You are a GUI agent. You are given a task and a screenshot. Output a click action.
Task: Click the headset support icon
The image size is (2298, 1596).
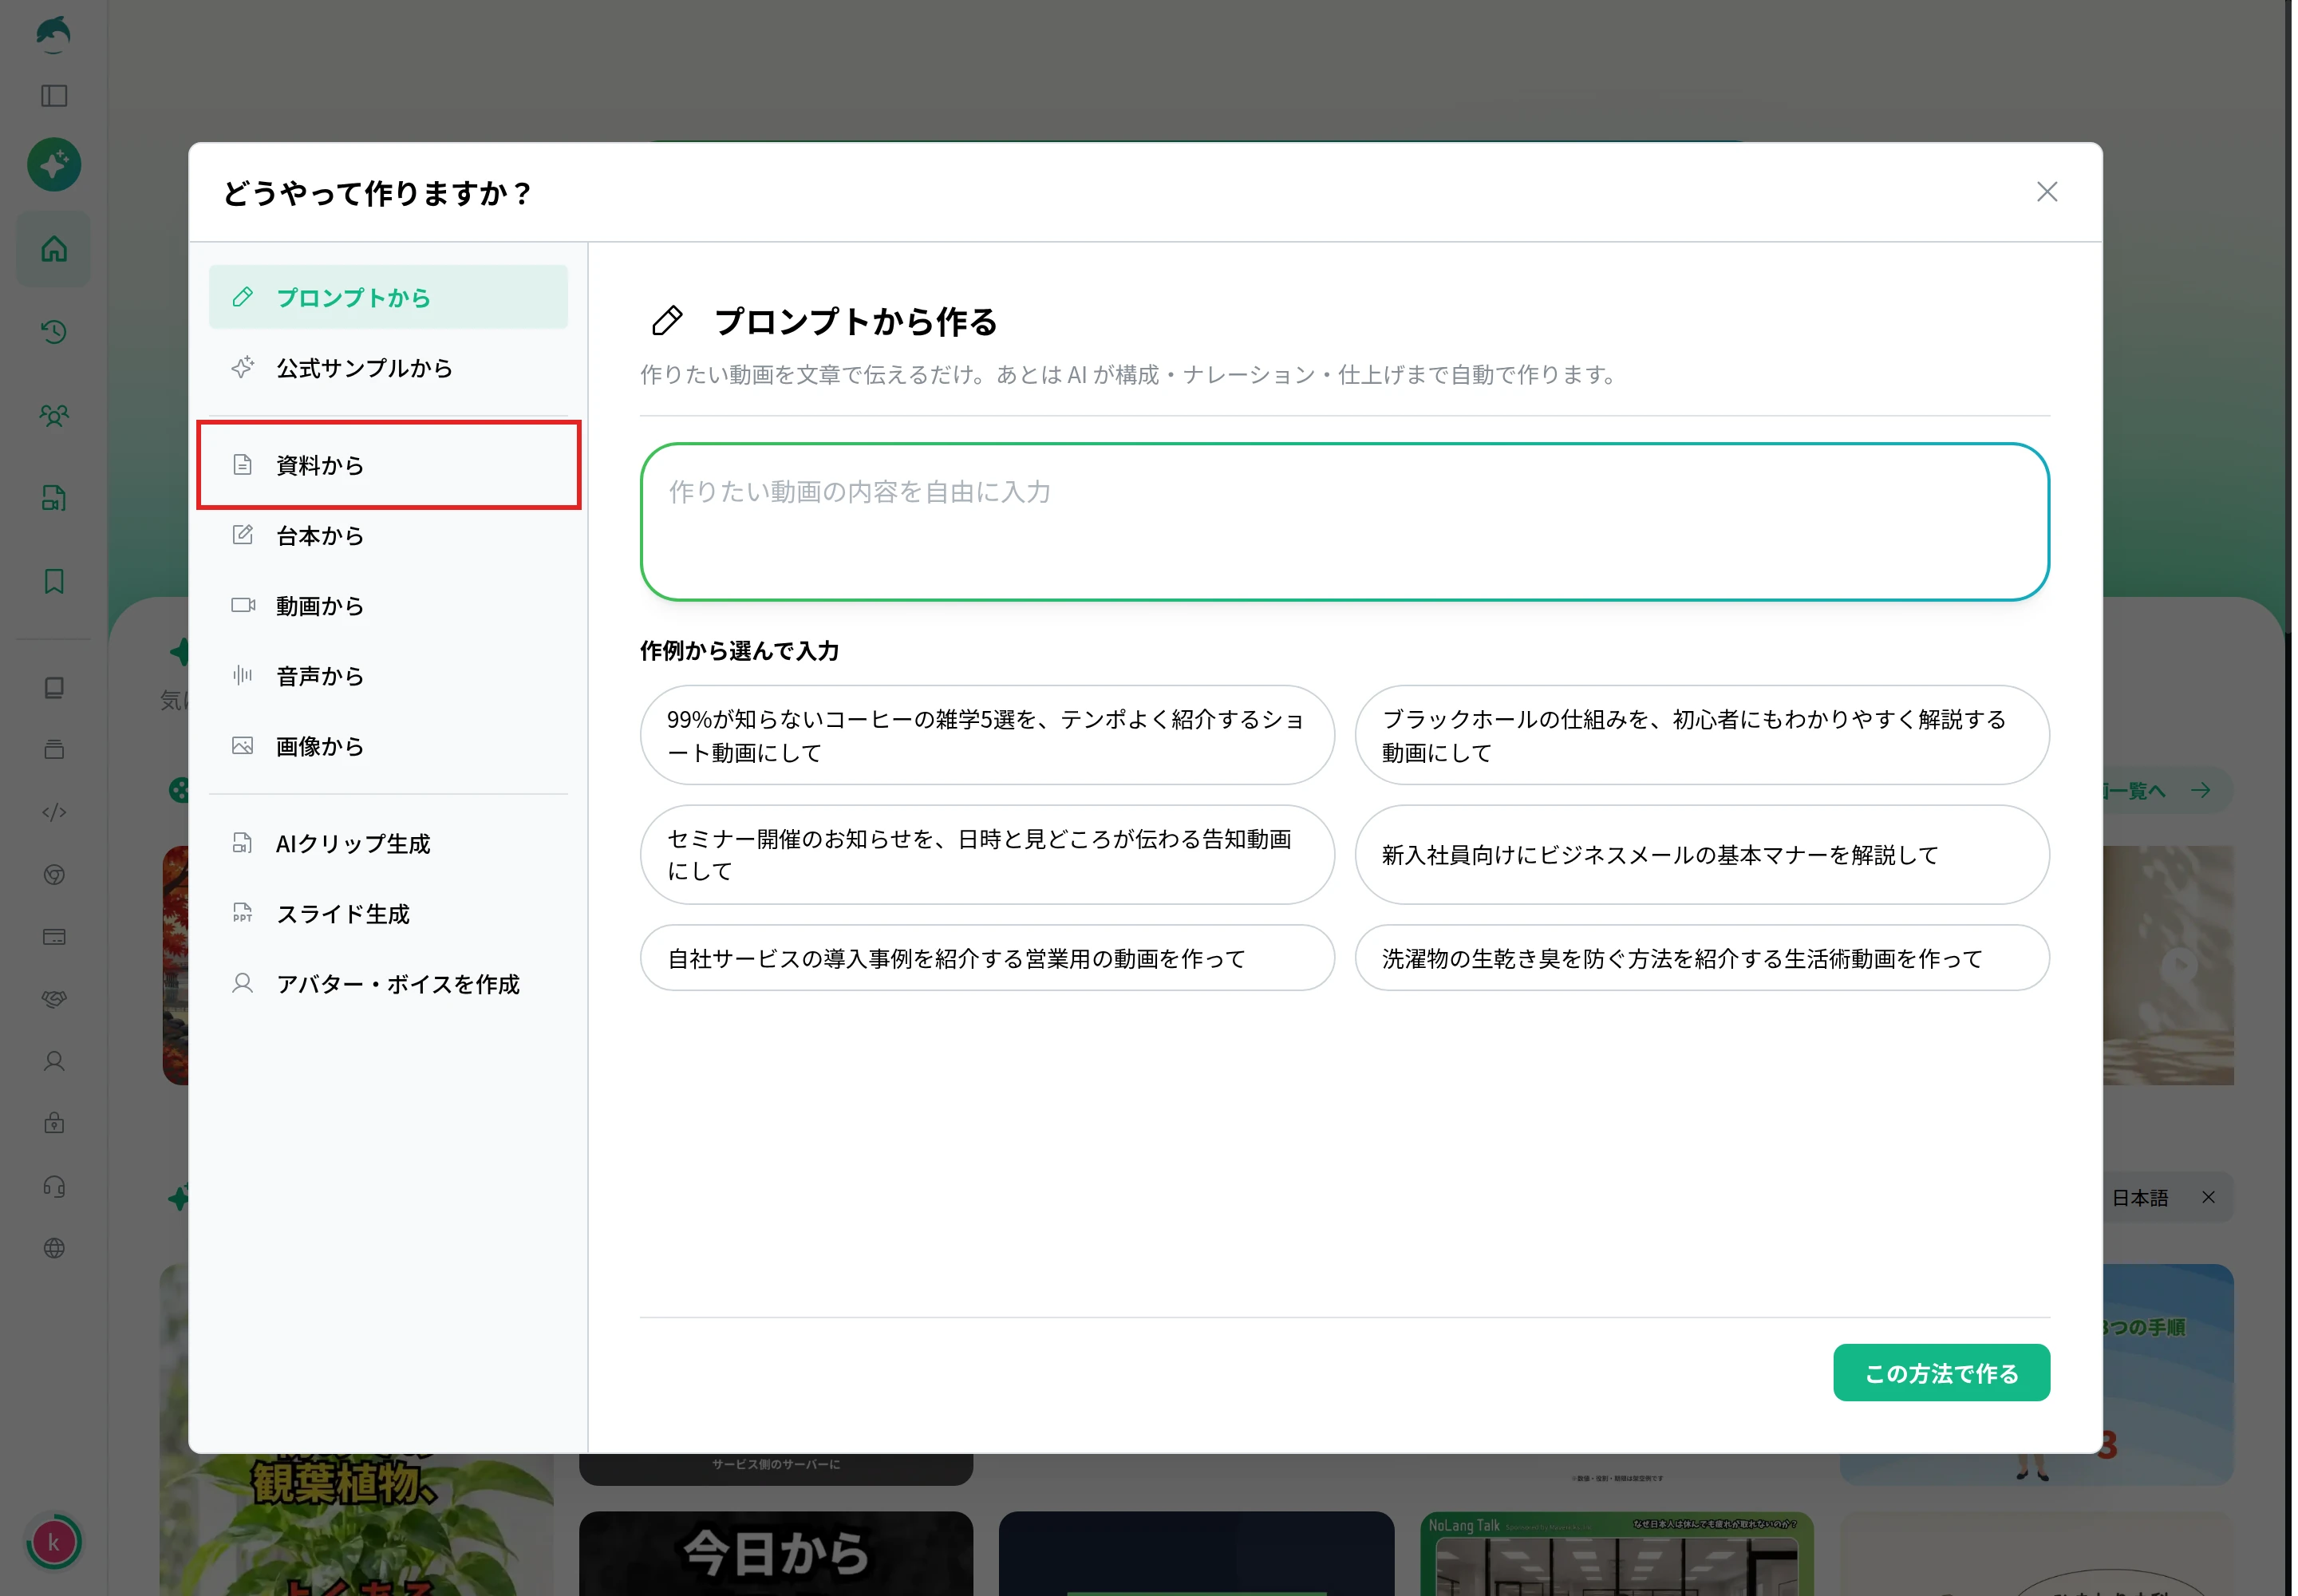coord(54,1187)
